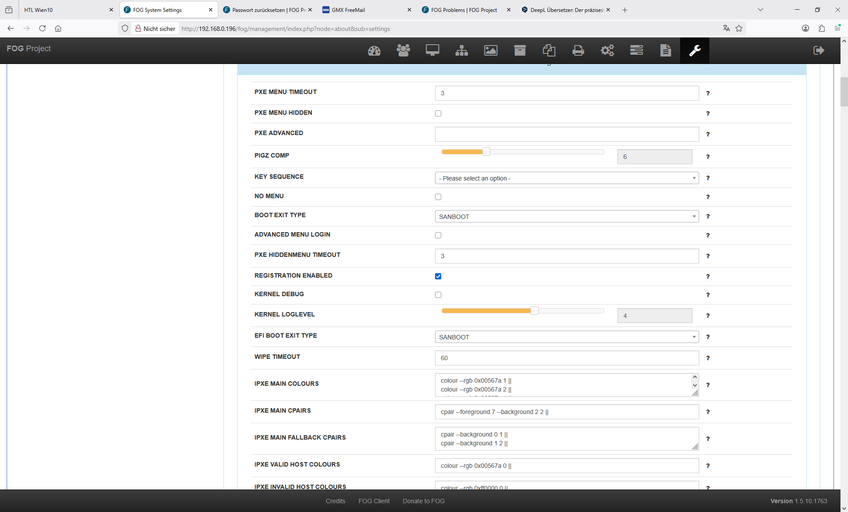Open EFI BOOT EXIT TYPE dropdown

(x=566, y=337)
